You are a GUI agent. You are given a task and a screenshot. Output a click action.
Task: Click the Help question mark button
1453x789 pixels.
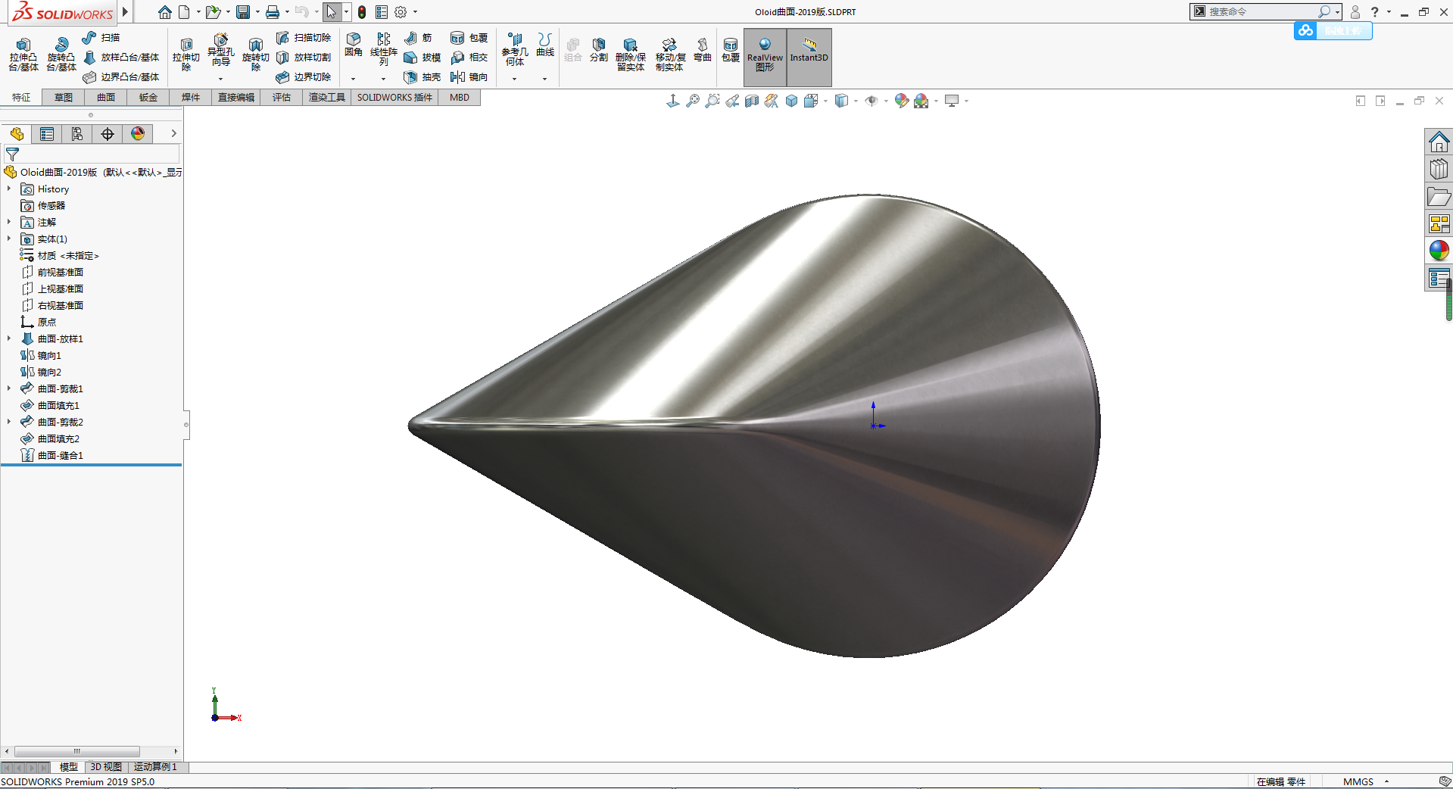(x=1373, y=11)
